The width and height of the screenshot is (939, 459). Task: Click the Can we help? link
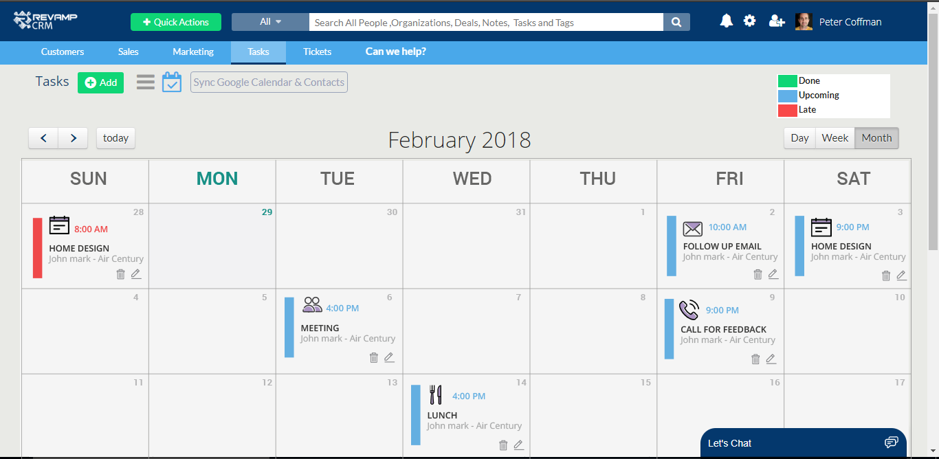[x=396, y=52]
